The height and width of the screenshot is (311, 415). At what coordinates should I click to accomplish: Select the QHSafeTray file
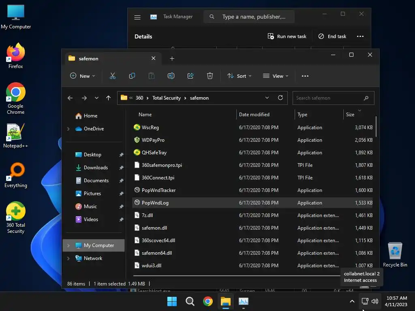252,153
